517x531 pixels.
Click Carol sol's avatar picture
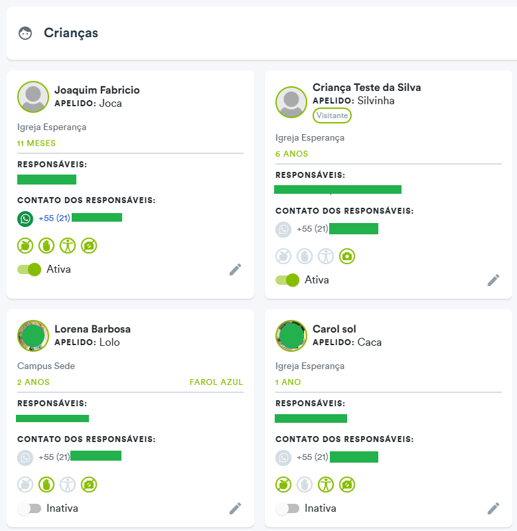tap(291, 336)
